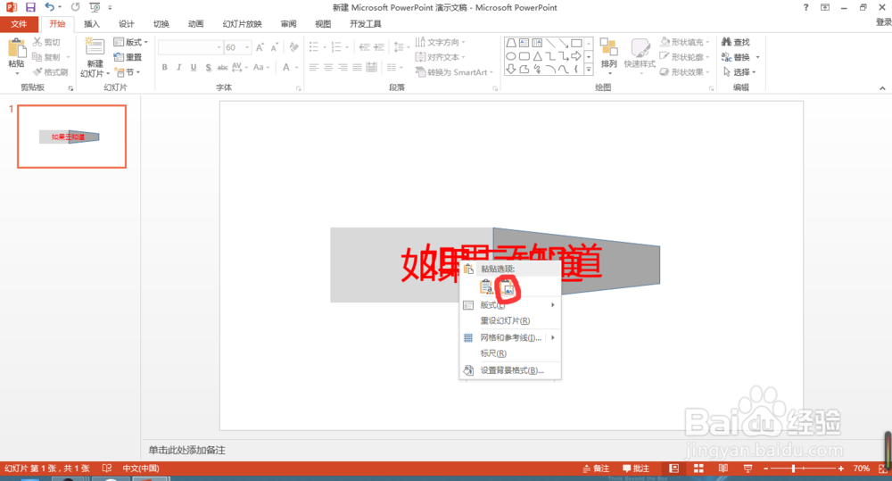The height and width of the screenshot is (481, 892).
Task: Click Select (选择) in editing group
Action: pyautogui.click(x=739, y=72)
